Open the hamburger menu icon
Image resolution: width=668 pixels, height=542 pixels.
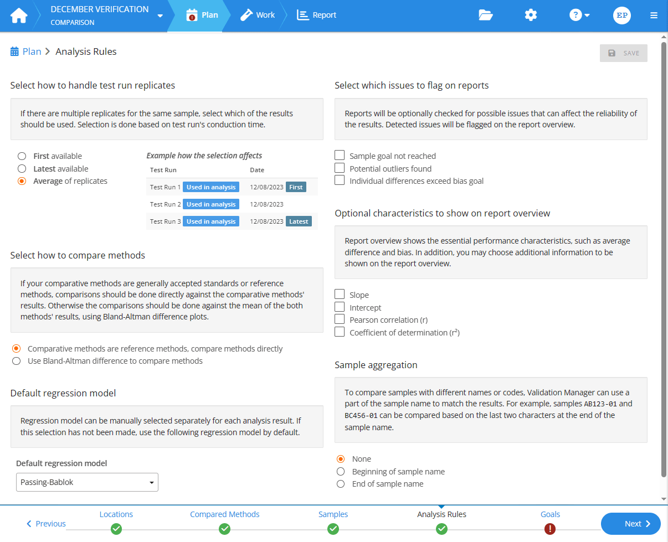[x=654, y=16]
